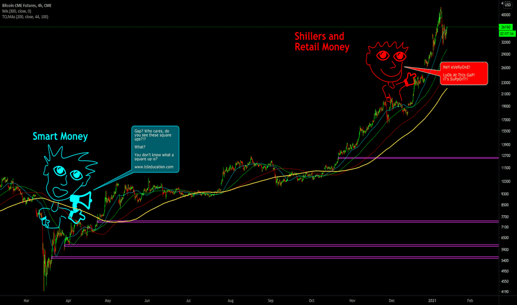This screenshot has width=517, height=305.
Task: Click the Jul label on the time axis
Action: pyautogui.click(x=188, y=301)
